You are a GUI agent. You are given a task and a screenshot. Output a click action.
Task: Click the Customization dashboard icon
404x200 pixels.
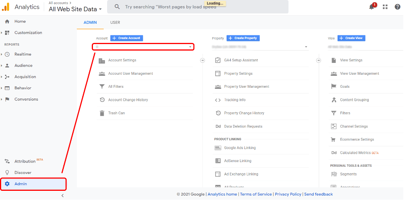pos(7,33)
